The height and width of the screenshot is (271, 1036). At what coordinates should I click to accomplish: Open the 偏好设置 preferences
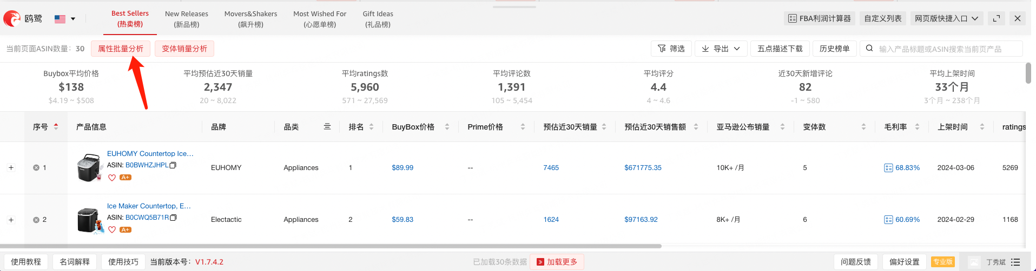coord(904,262)
